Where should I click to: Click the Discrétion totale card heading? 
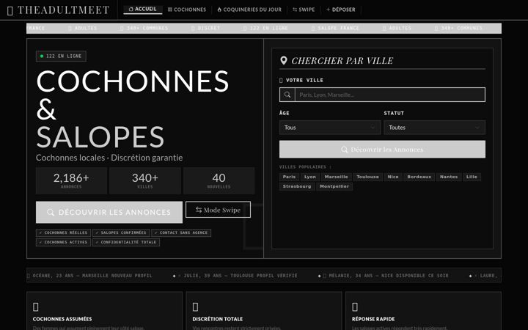(218, 319)
